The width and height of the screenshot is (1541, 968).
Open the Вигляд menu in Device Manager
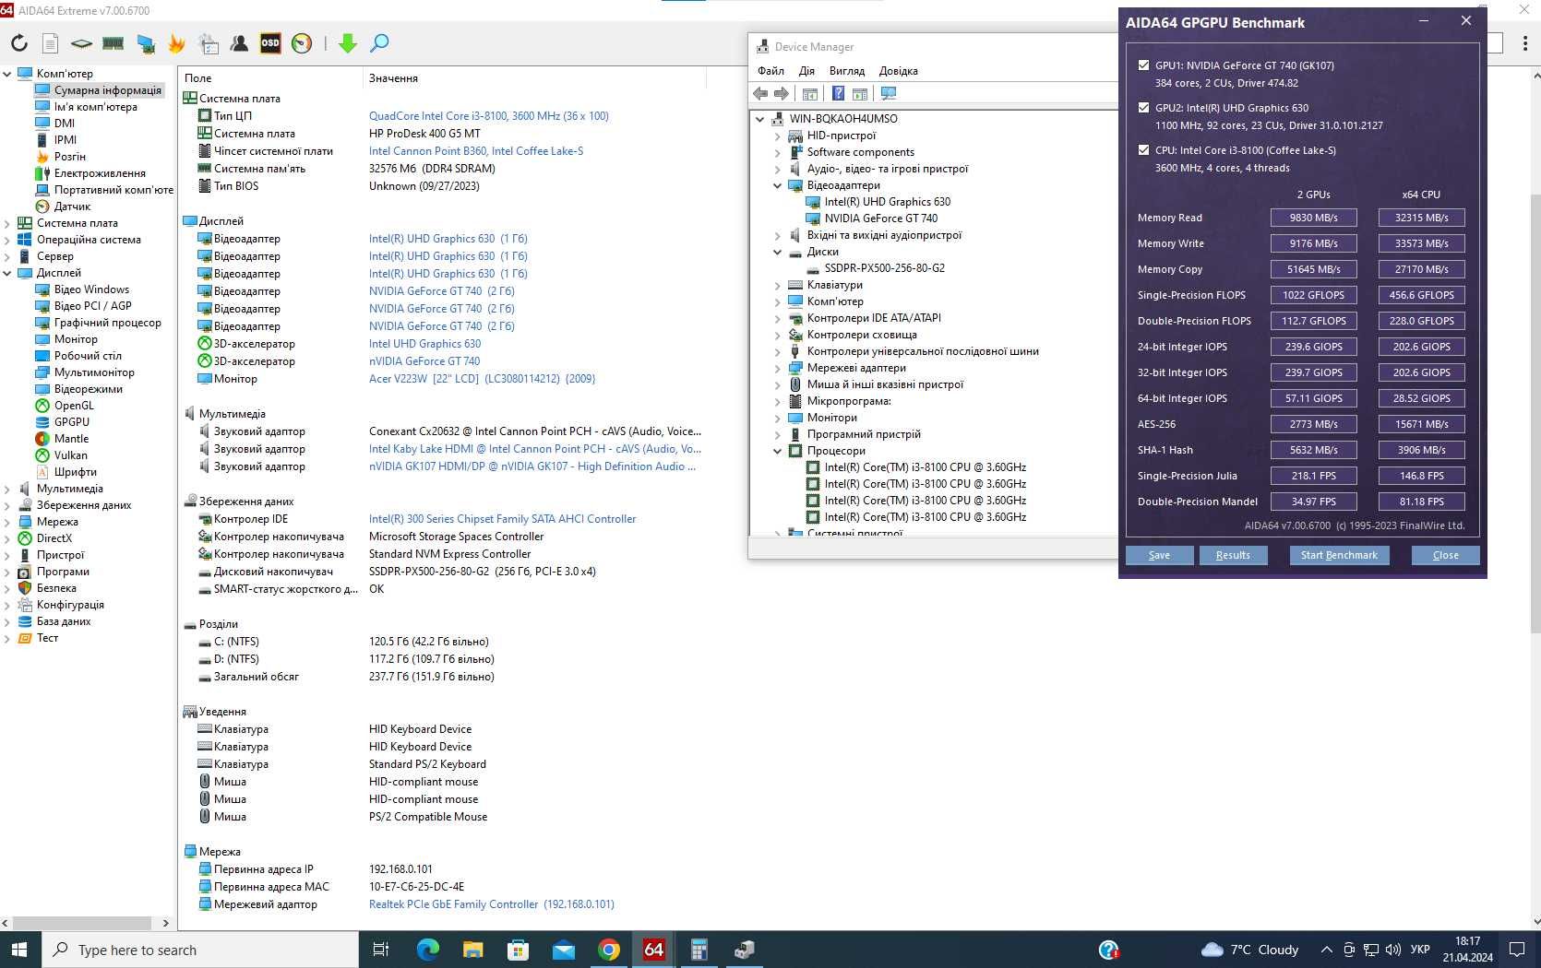847,71
